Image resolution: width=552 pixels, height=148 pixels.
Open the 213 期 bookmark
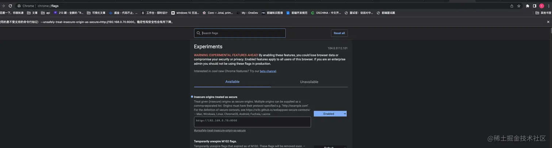point(69,13)
